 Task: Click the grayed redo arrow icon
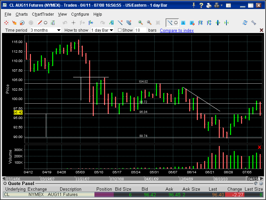[103, 23]
